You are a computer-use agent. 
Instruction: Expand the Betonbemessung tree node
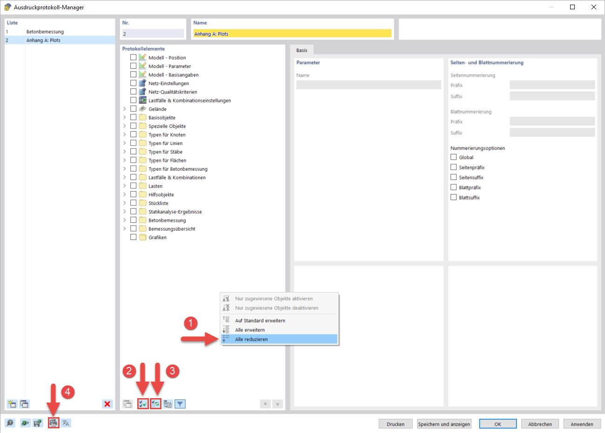(x=124, y=220)
